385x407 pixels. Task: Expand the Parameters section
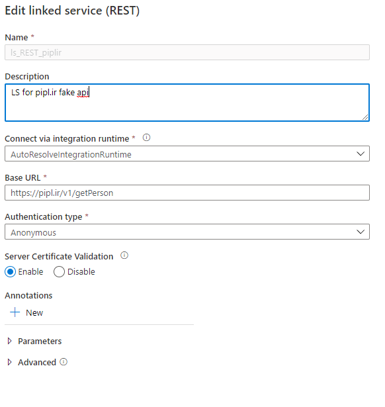coord(40,341)
